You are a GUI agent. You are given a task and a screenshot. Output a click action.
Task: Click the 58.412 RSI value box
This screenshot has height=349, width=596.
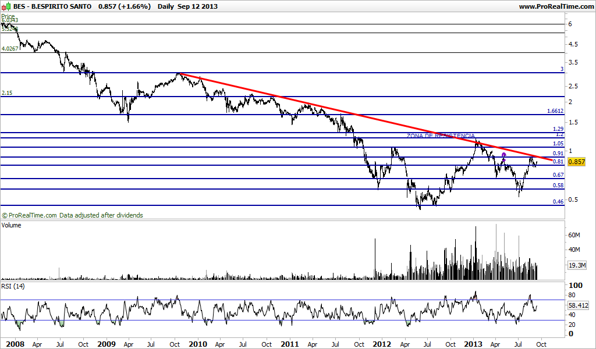(578, 305)
